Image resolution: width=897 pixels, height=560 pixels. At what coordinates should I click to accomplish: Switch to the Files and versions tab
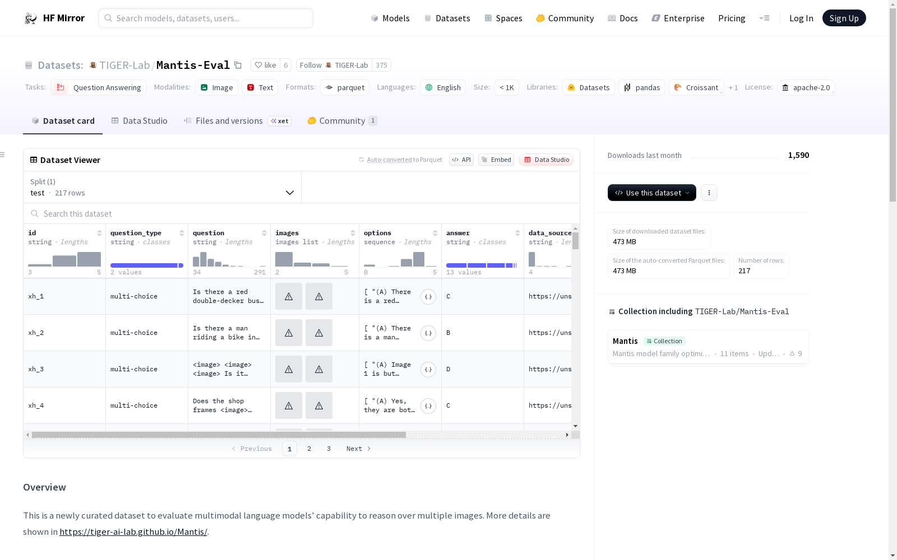pos(229,121)
